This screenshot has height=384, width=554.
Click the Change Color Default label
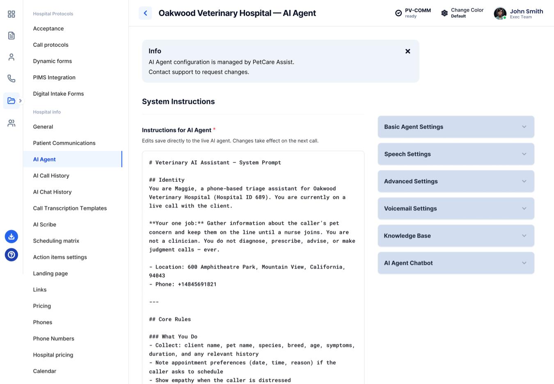[467, 13]
